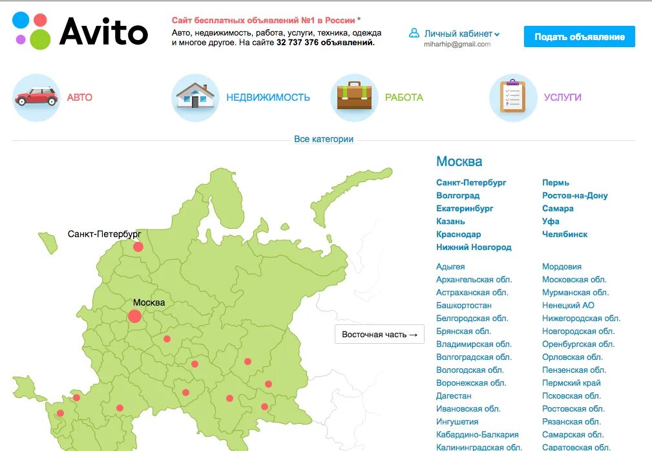Open Мордовия region link
Image resolution: width=652 pixels, height=451 pixels.
point(562,266)
